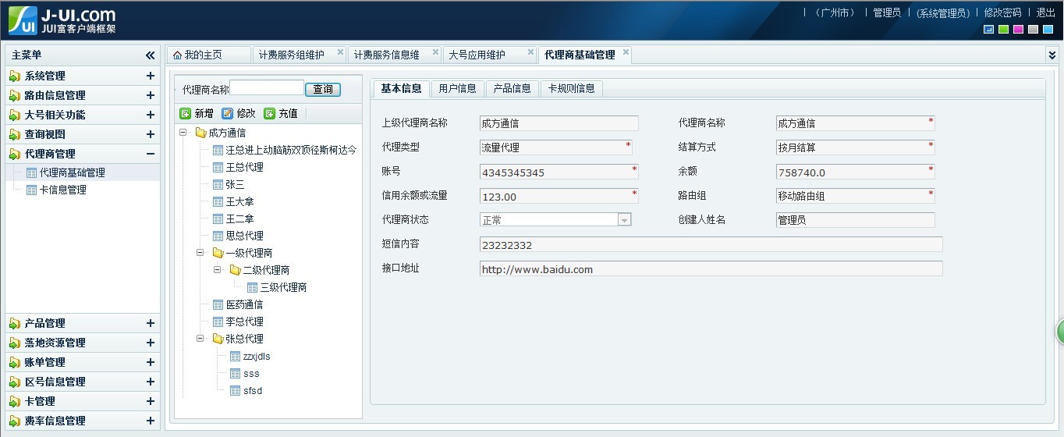Click the home icon on 我的主页 tab

tap(177, 55)
